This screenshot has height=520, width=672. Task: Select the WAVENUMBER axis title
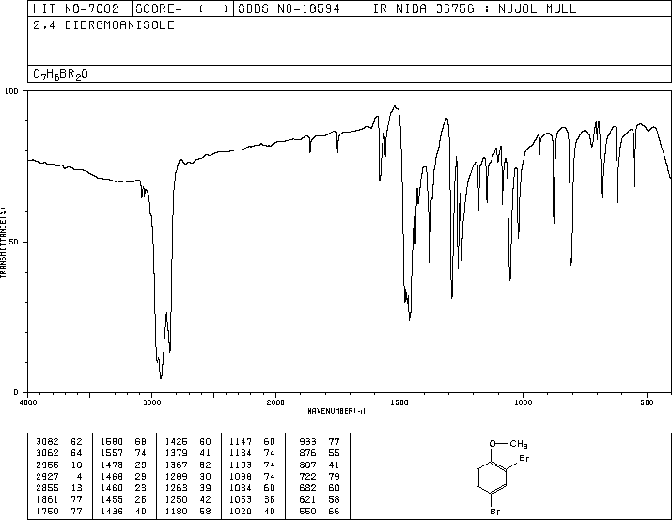point(336,411)
